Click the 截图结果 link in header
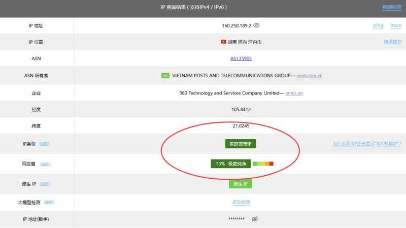 click(x=391, y=8)
